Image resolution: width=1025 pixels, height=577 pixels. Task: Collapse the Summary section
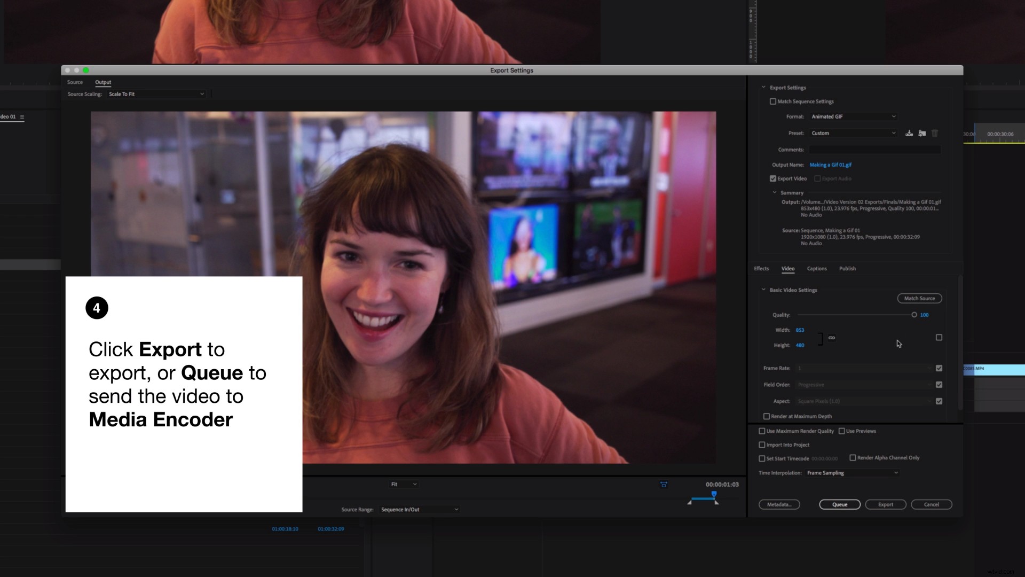pyautogui.click(x=775, y=192)
